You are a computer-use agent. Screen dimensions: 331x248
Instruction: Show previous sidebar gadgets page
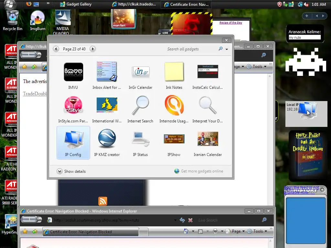(317, 16)
